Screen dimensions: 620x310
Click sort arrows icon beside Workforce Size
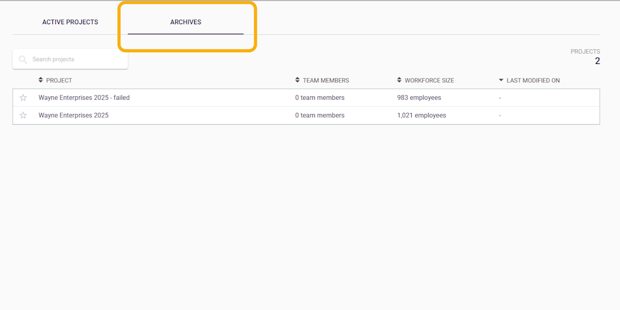tap(399, 80)
